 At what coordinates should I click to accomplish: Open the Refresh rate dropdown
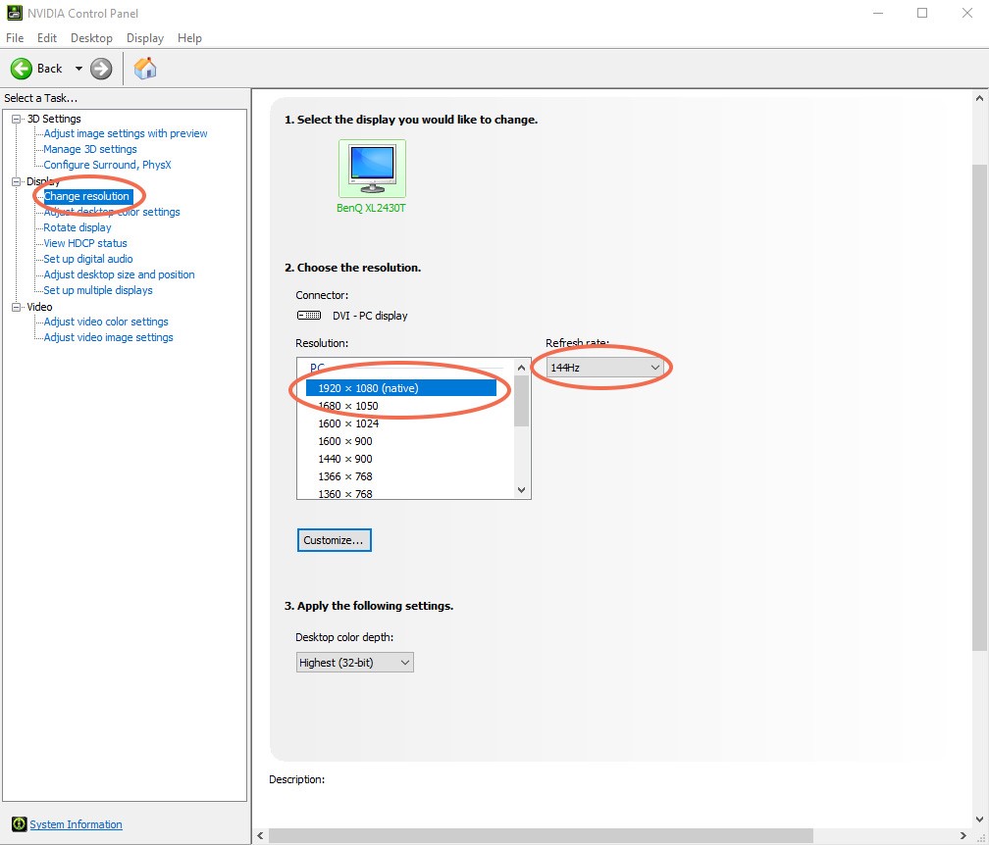[604, 368]
